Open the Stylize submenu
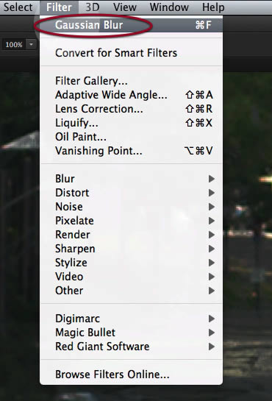Screen dimensions: 272x401 pyautogui.click(x=132, y=263)
